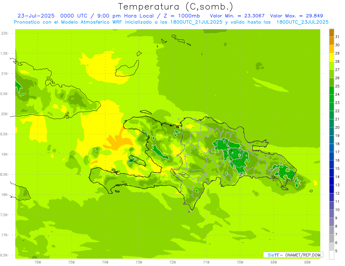Click the amber legend swatch between 29 and 30

pyautogui.click(x=331, y=49)
